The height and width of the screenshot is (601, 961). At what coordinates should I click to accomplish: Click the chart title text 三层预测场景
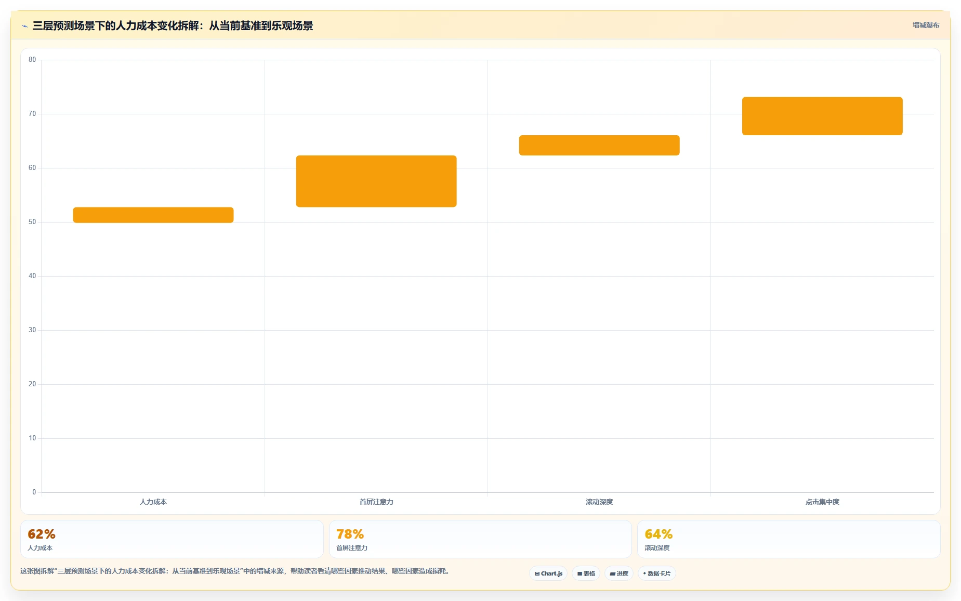[173, 26]
